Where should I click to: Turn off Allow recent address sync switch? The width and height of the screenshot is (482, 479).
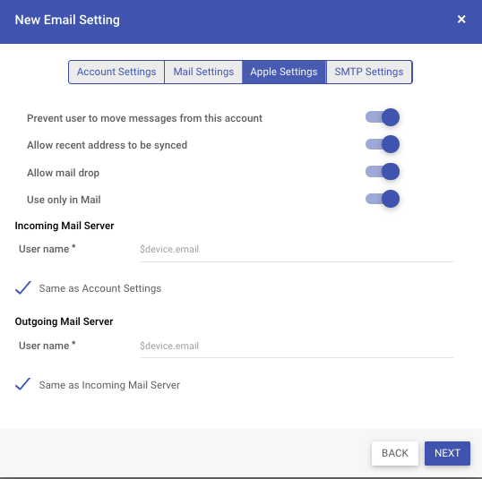point(383,144)
